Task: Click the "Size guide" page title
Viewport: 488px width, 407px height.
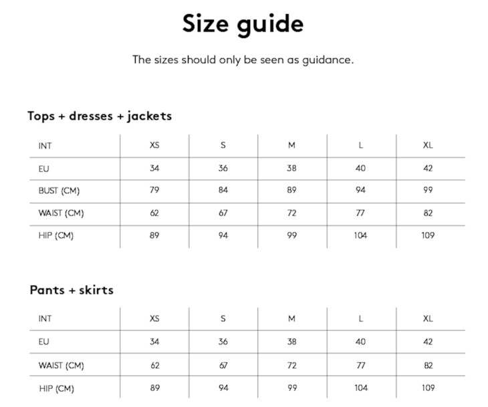Action: (x=243, y=24)
